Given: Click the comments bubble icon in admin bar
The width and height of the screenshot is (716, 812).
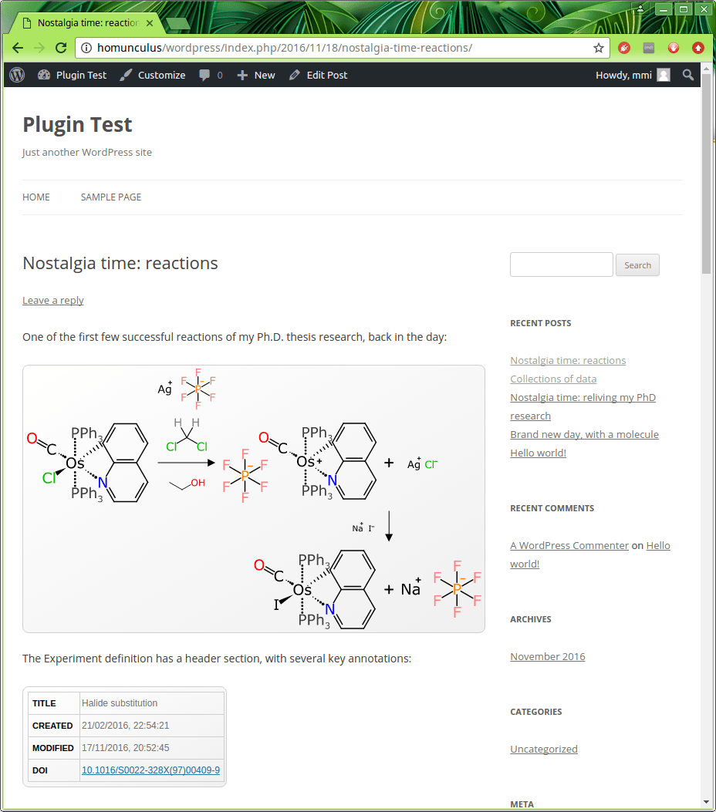Looking at the screenshot, I should 205,75.
